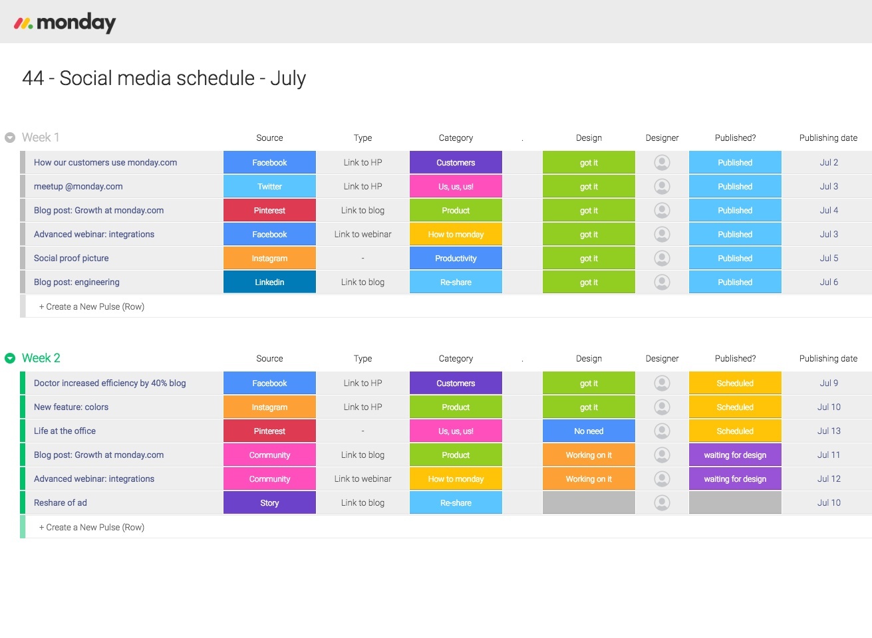The height and width of the screenshot is (638, 872).
Task: Open the pulse How our customers use monday.com
Action: pyautogui.click(x=105, y=163)
